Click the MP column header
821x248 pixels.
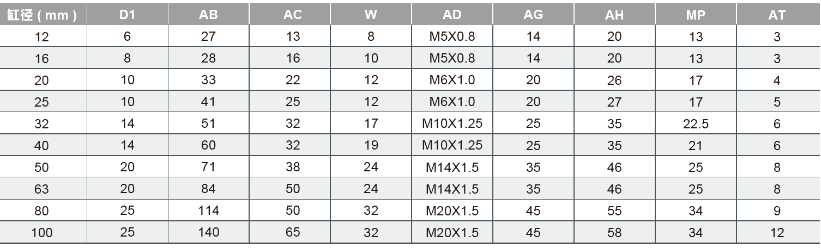pyautogui.click(x=696, y=15)
